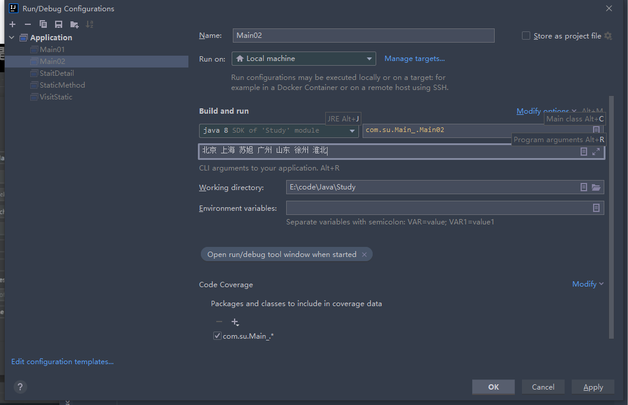Open the Run on target dropdown
628x405 pixels.
[303, 59]
